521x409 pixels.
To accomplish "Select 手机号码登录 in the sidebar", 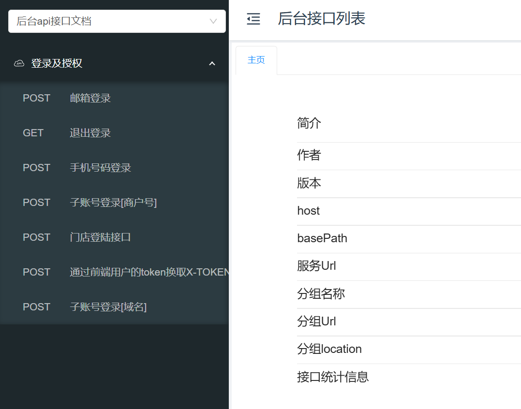I will coord(101,168).
